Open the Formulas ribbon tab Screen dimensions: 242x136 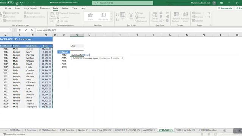tap(45, 8)
